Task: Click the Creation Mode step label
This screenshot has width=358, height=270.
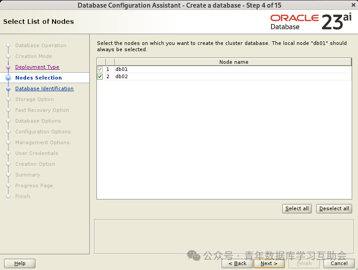Action: coord(34,56)
